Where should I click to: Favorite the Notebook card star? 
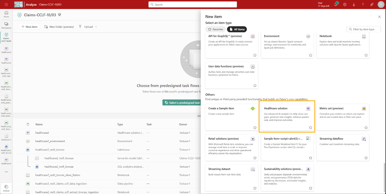tap(366, 55)
